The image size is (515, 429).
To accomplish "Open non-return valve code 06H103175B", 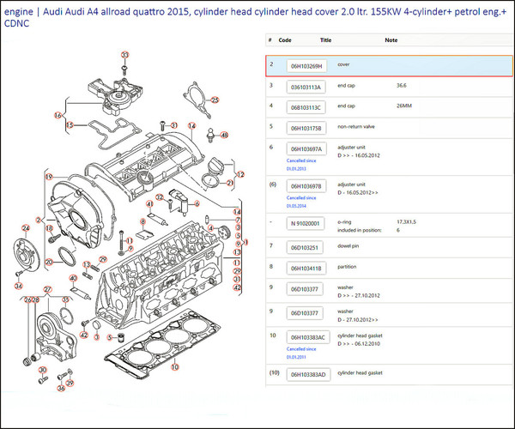I will (x=306, y=128).
